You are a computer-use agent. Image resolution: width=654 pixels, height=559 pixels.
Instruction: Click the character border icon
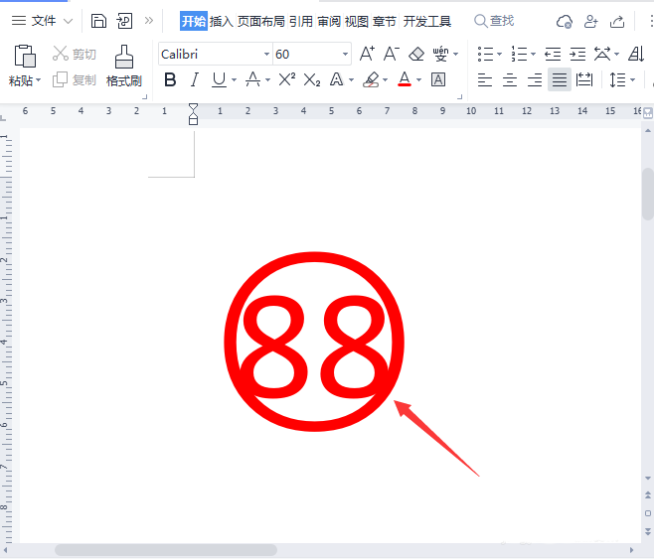point(438,79)
